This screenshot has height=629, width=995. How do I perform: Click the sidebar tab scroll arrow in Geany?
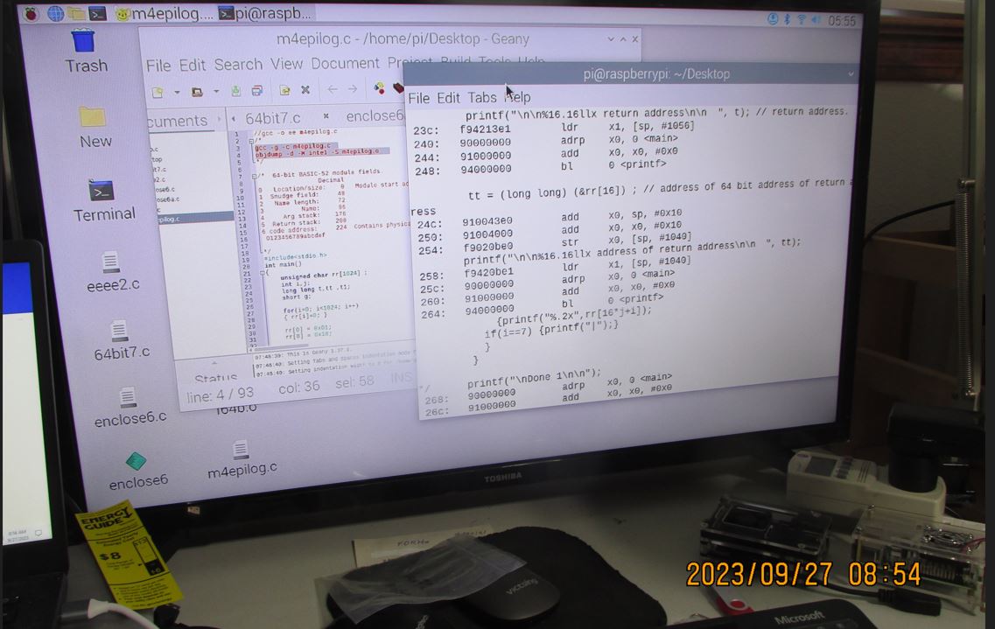tap(220, 119)
